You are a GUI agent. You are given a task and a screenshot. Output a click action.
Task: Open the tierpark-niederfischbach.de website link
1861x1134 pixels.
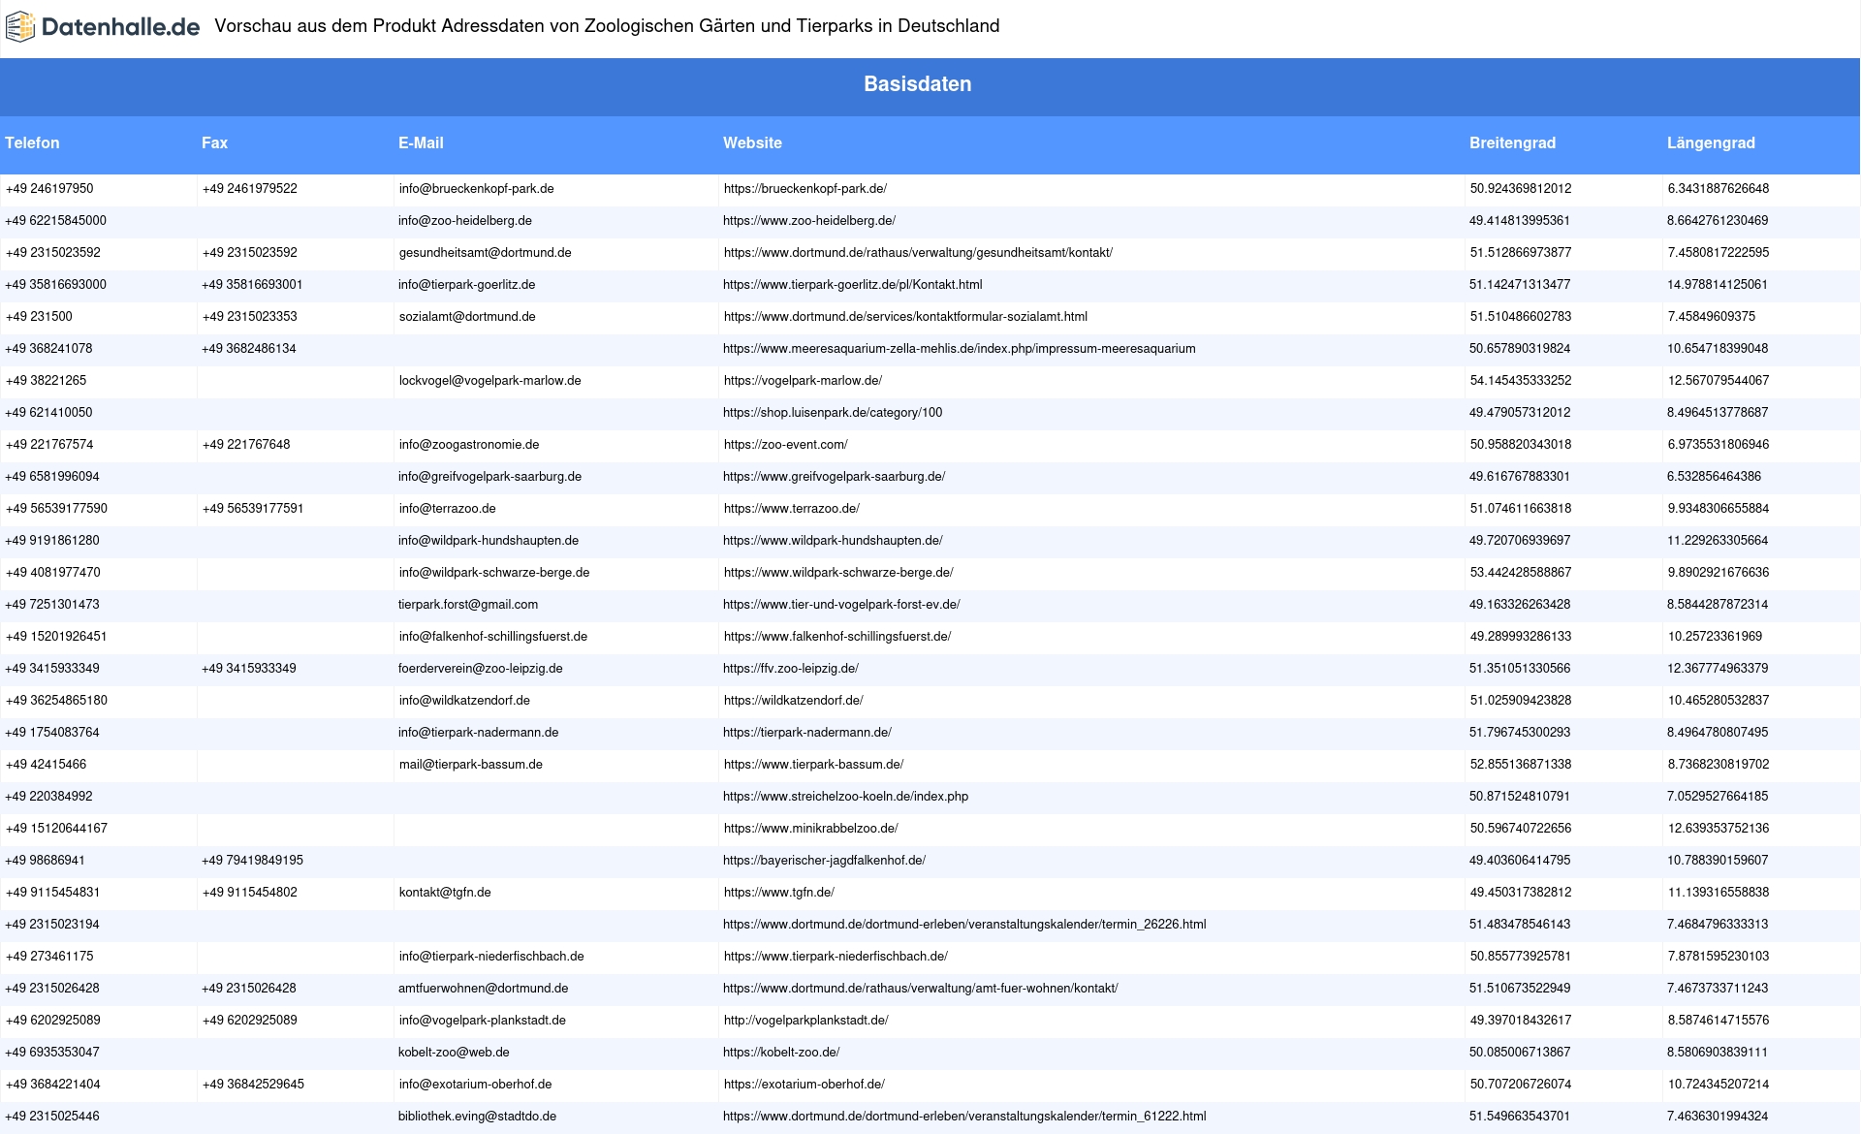click(836, 957)
